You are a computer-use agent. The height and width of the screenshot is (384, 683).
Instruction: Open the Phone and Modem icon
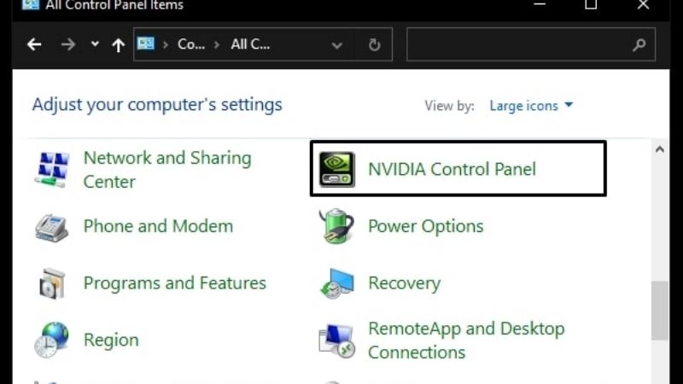click(51, 227)
